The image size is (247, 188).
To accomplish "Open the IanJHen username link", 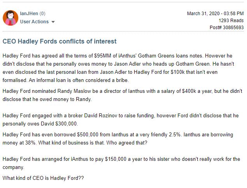I will (29, 14).
